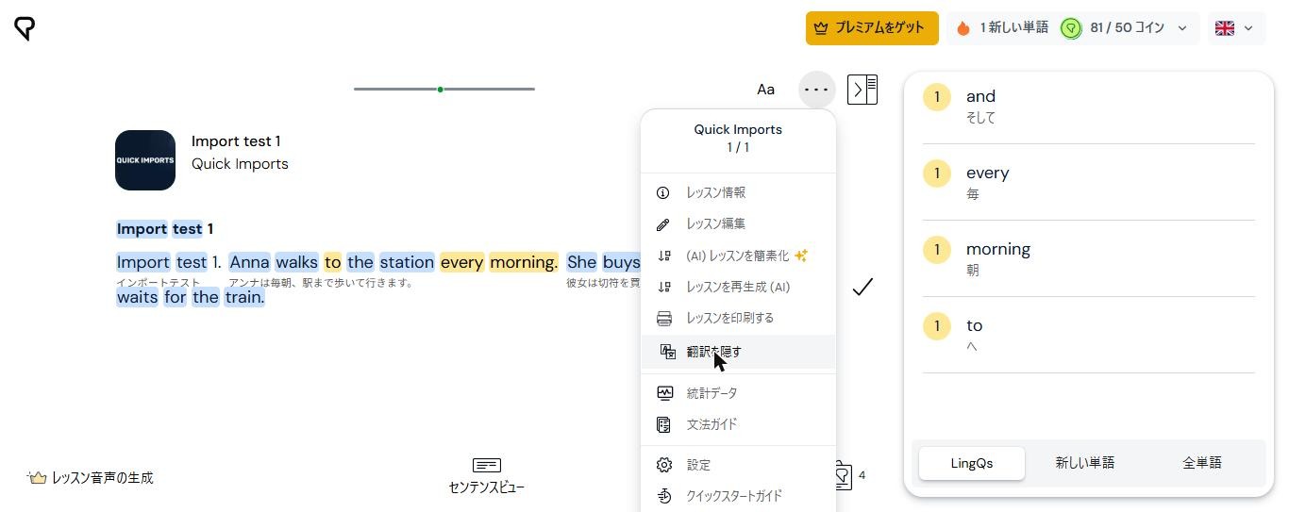Click the センテンスビュー label

pyautogui.click(x=487, y=487)
